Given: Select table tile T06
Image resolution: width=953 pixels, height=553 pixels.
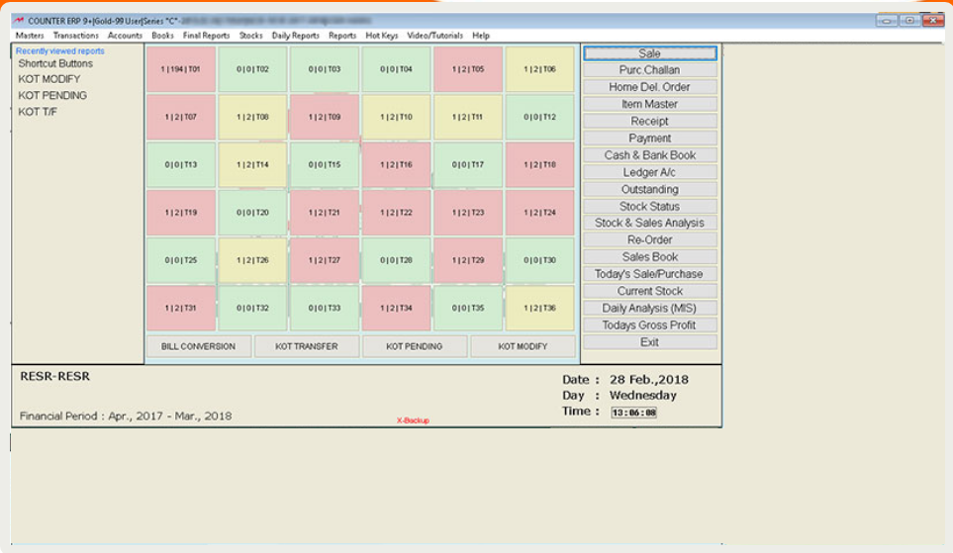Looking at the screenshot, I should pyautogui.click(x=539, y=69).
